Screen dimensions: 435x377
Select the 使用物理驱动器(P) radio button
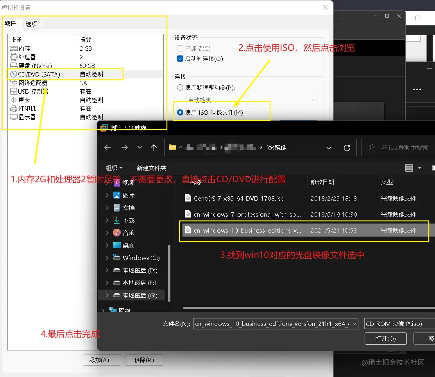coord(179,87)
